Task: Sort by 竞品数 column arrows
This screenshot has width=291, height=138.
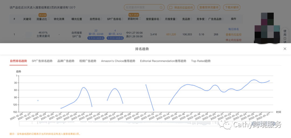Action: click(191, 19)
